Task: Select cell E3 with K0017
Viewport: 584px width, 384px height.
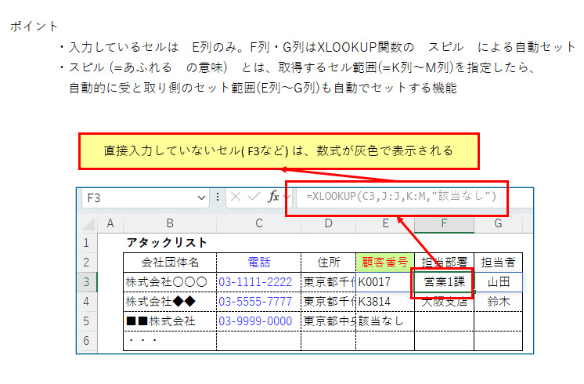Action: pos(384,281)
